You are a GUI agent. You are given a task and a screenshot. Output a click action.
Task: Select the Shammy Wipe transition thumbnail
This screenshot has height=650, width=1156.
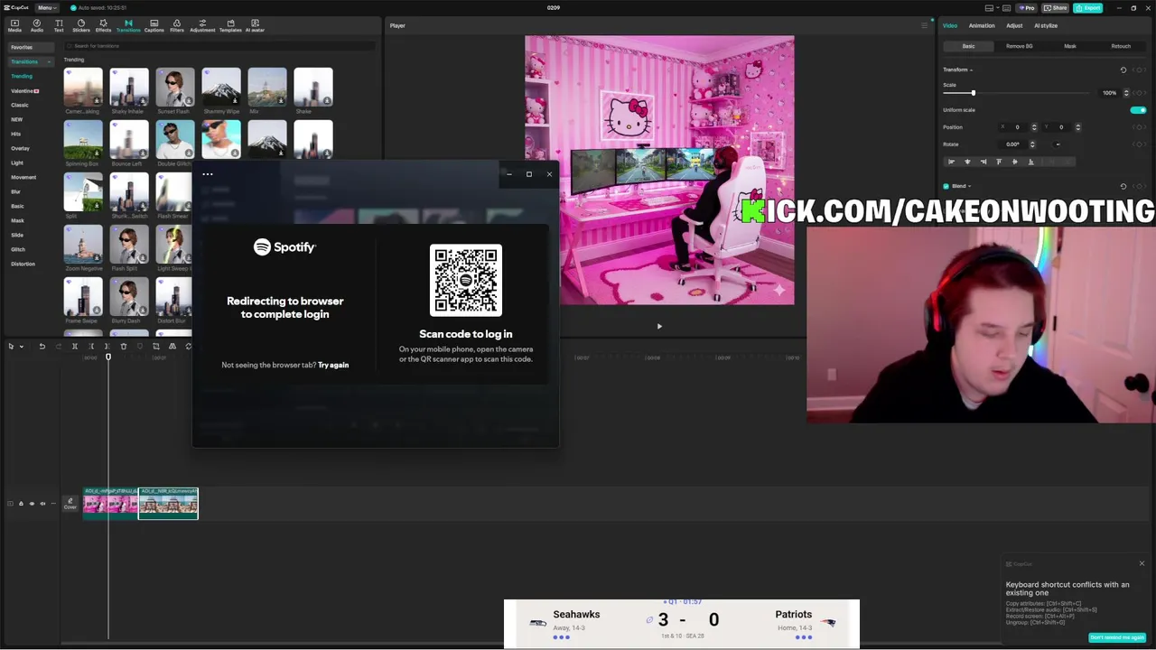(x=221, y=88)
